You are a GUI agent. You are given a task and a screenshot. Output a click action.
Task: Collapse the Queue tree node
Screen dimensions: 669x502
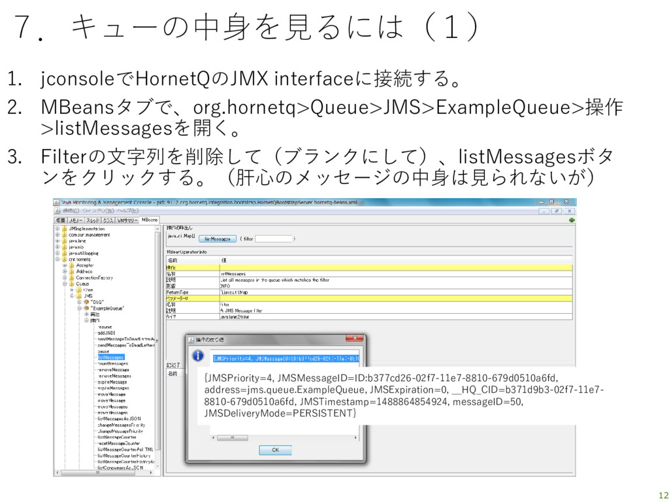[x=65, y=284]
